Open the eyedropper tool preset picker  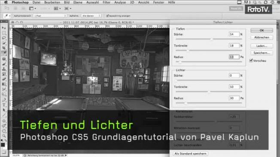pos(7,16)
